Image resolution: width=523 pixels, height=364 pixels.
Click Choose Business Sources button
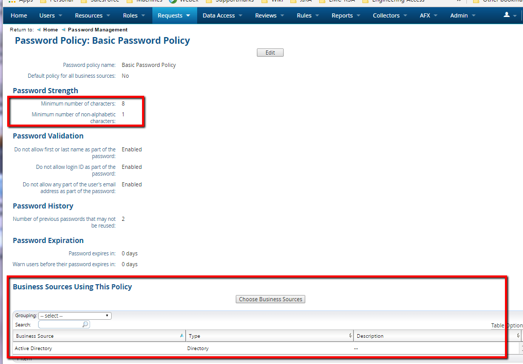[270, 299]
